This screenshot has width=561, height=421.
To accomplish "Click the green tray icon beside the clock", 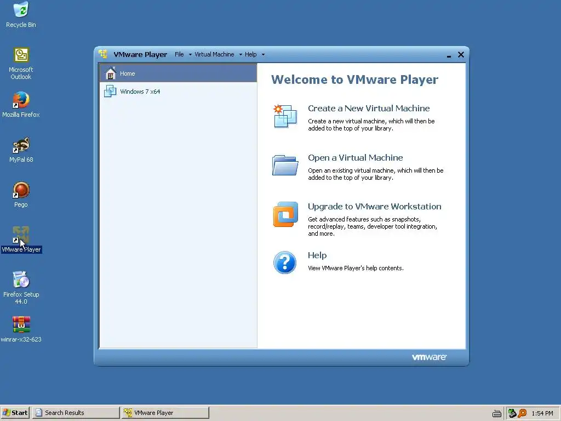I will point(512,413).
